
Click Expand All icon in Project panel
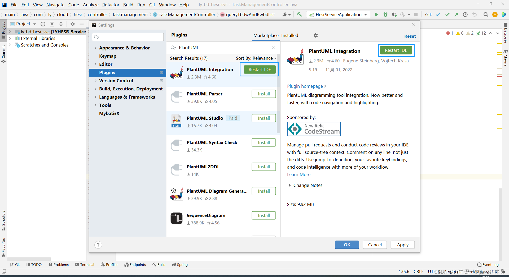(x=52, y=24)
